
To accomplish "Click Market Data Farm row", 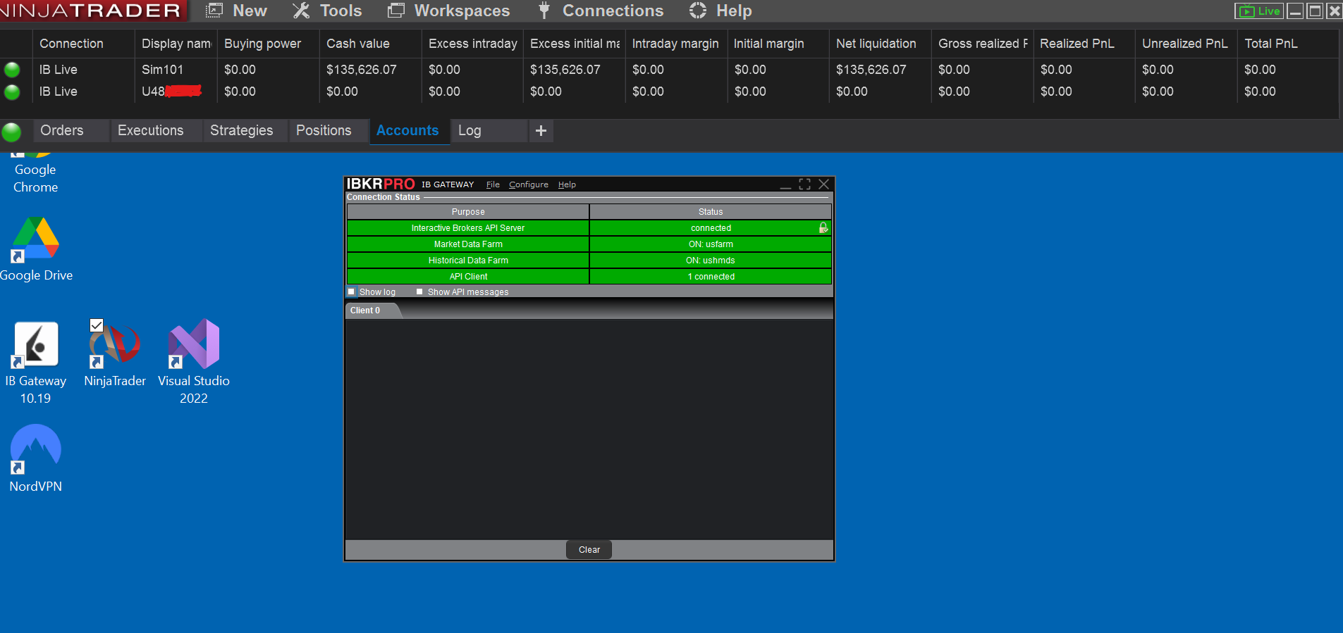I will tap(589, 244).
